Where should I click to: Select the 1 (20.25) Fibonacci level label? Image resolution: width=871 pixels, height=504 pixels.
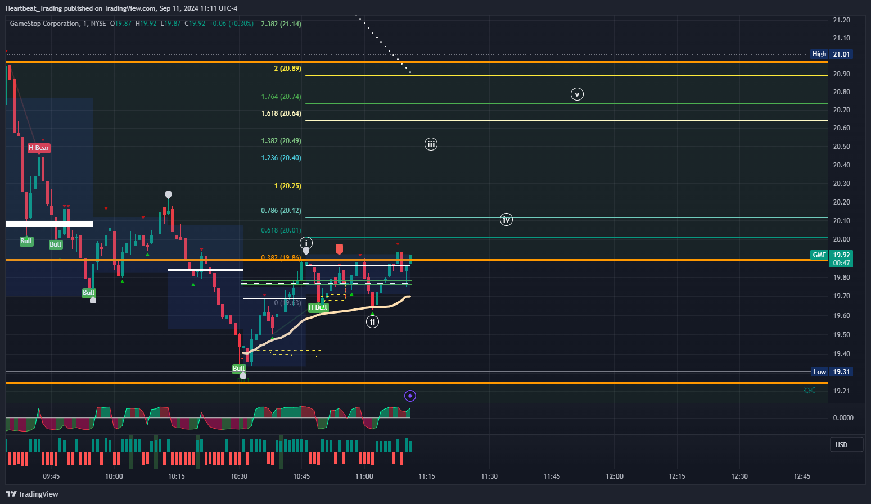pyautogui.click(x=288, y=186)
